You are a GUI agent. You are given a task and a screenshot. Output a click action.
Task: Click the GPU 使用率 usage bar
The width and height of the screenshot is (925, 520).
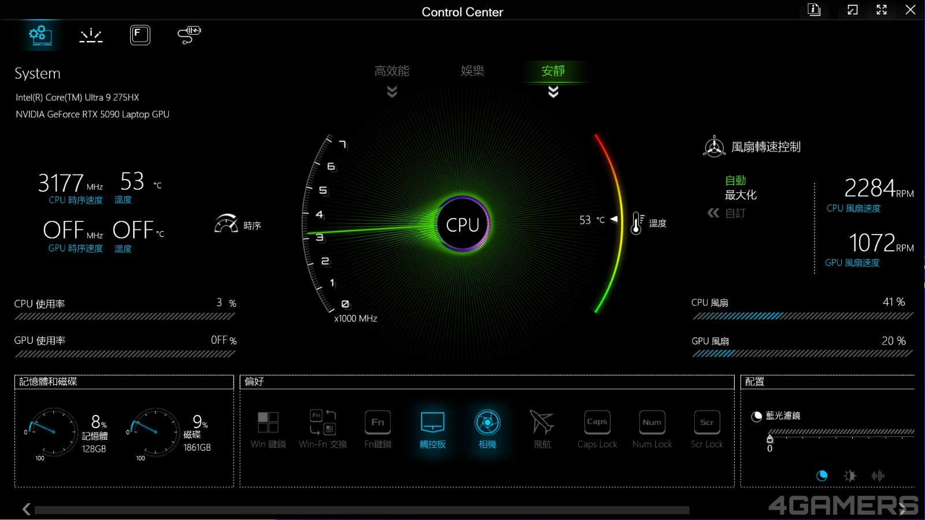pos(124,354)
